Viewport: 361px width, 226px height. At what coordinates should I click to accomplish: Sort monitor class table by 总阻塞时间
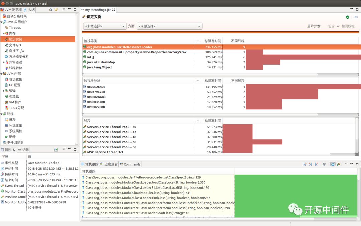coord(209,41)
